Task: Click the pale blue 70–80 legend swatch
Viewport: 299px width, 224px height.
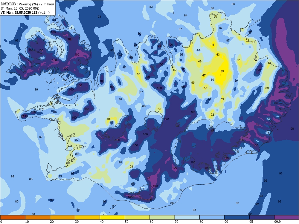Action: point(187,217)
